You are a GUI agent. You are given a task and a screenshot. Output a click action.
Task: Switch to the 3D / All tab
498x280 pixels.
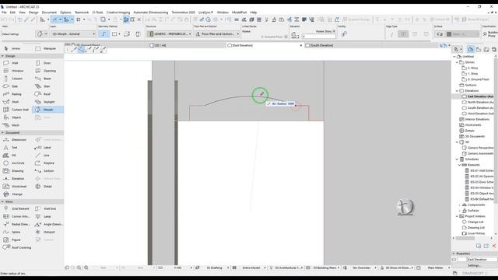click(160, 45)
